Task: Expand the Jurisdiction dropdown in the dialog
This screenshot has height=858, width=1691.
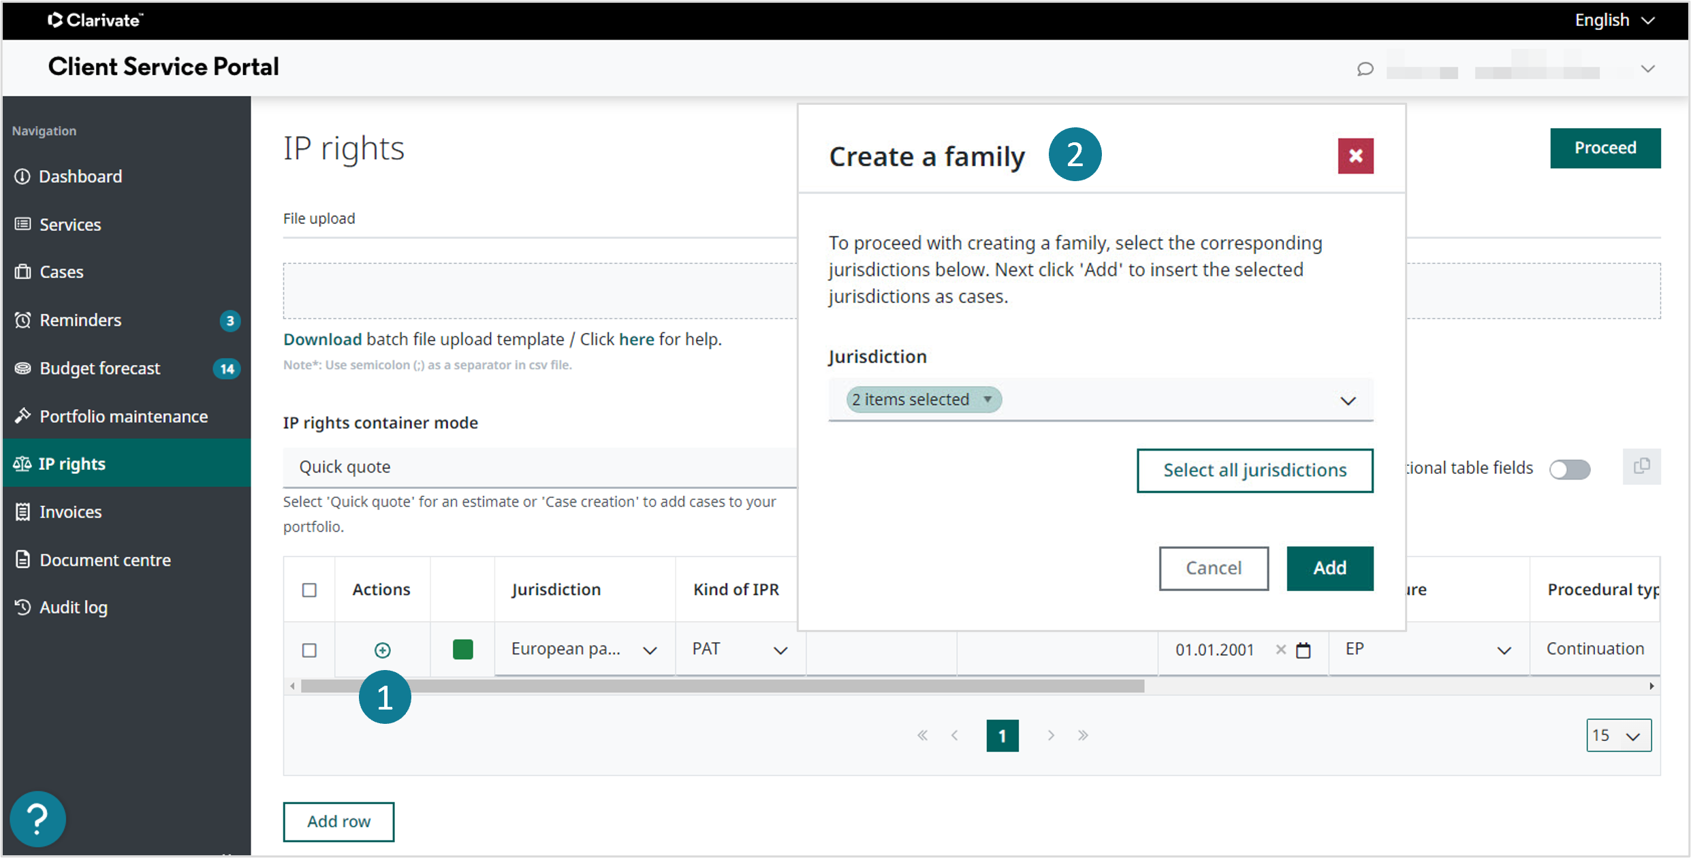Action: point(1348,400)
